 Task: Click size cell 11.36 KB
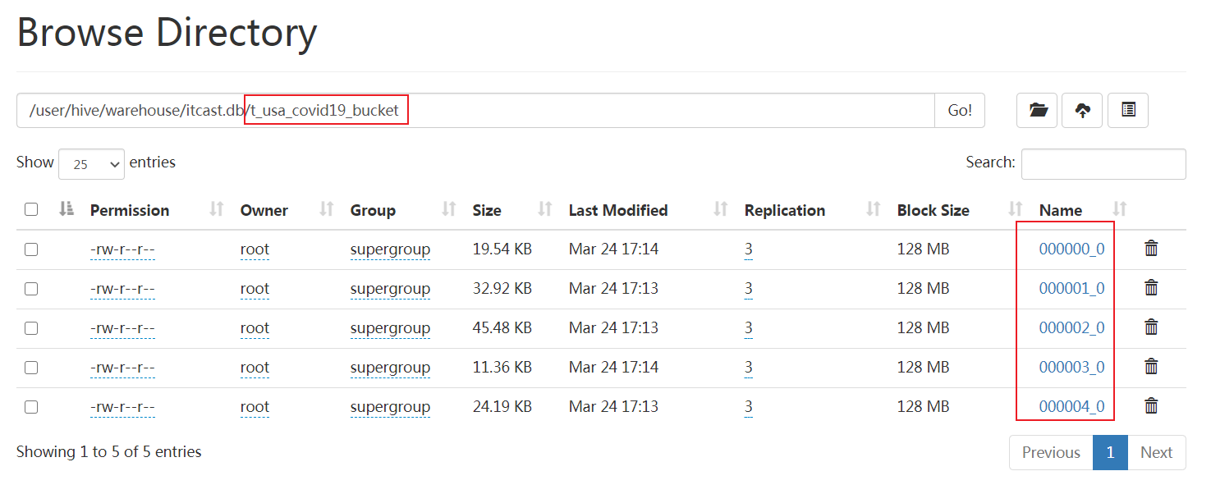pyautogui.click(x=502, y=367)
